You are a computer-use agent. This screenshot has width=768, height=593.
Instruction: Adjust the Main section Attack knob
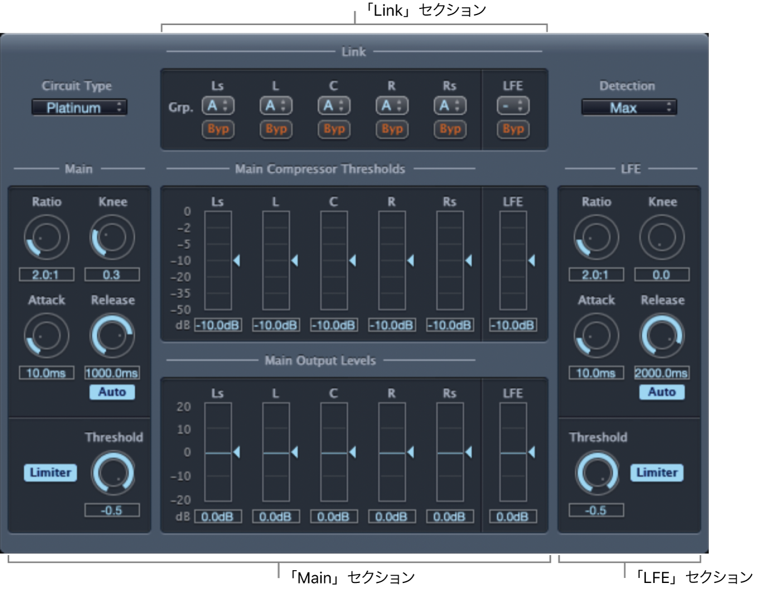coord(46,335)
